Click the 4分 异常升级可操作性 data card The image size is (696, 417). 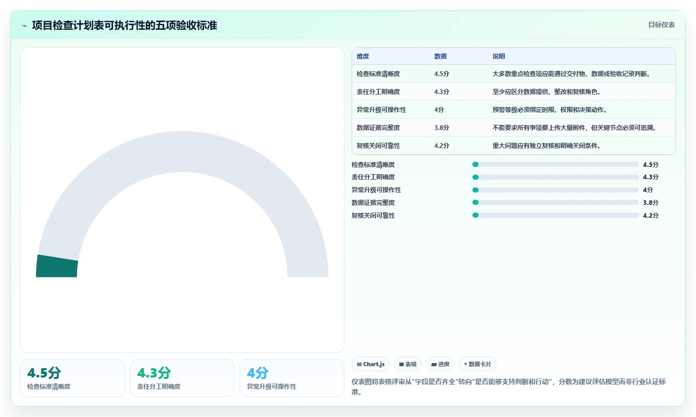coord(292,378)
